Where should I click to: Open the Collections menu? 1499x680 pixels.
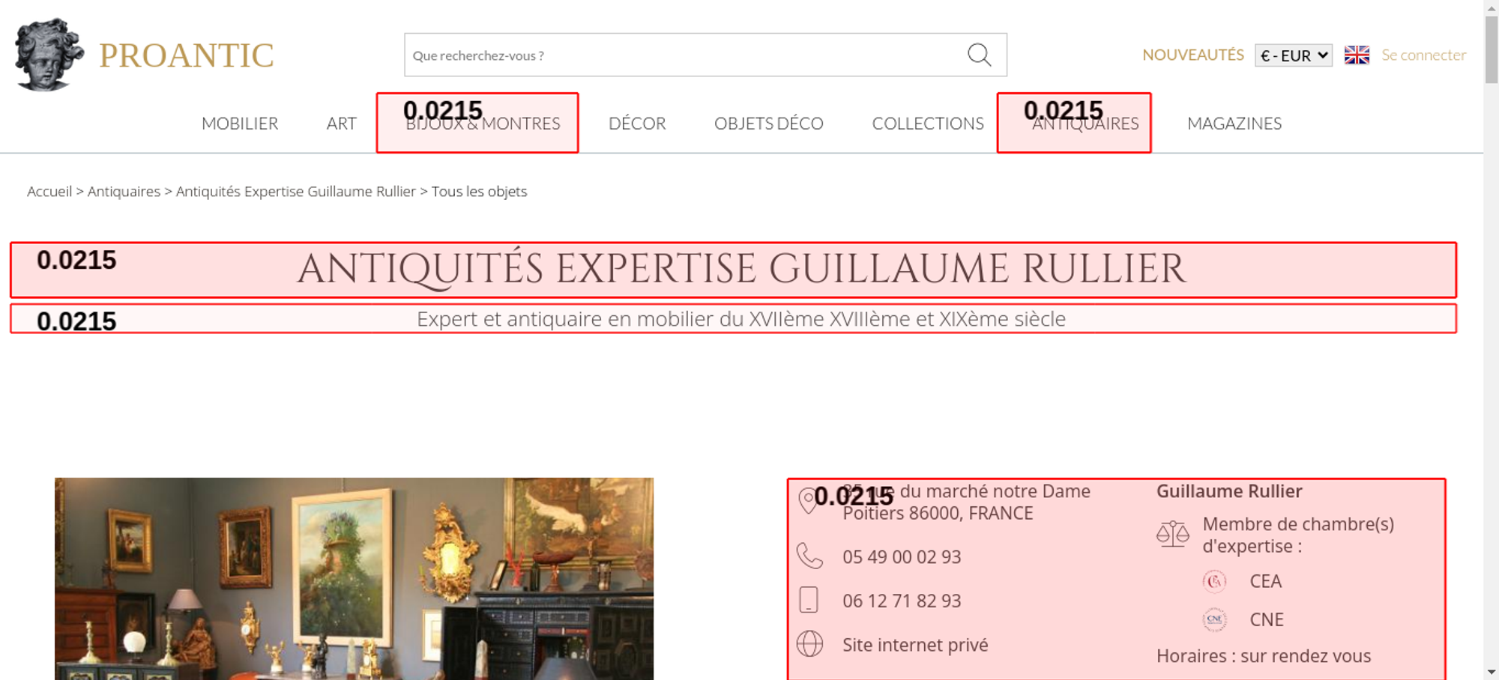927,124
